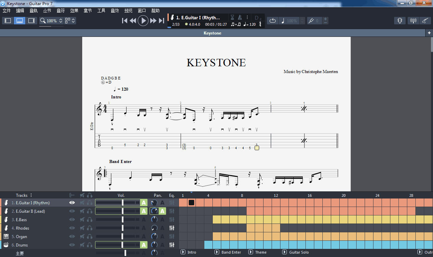Toggle the metronome icon
433x257 pixels.
coord(240,17)
